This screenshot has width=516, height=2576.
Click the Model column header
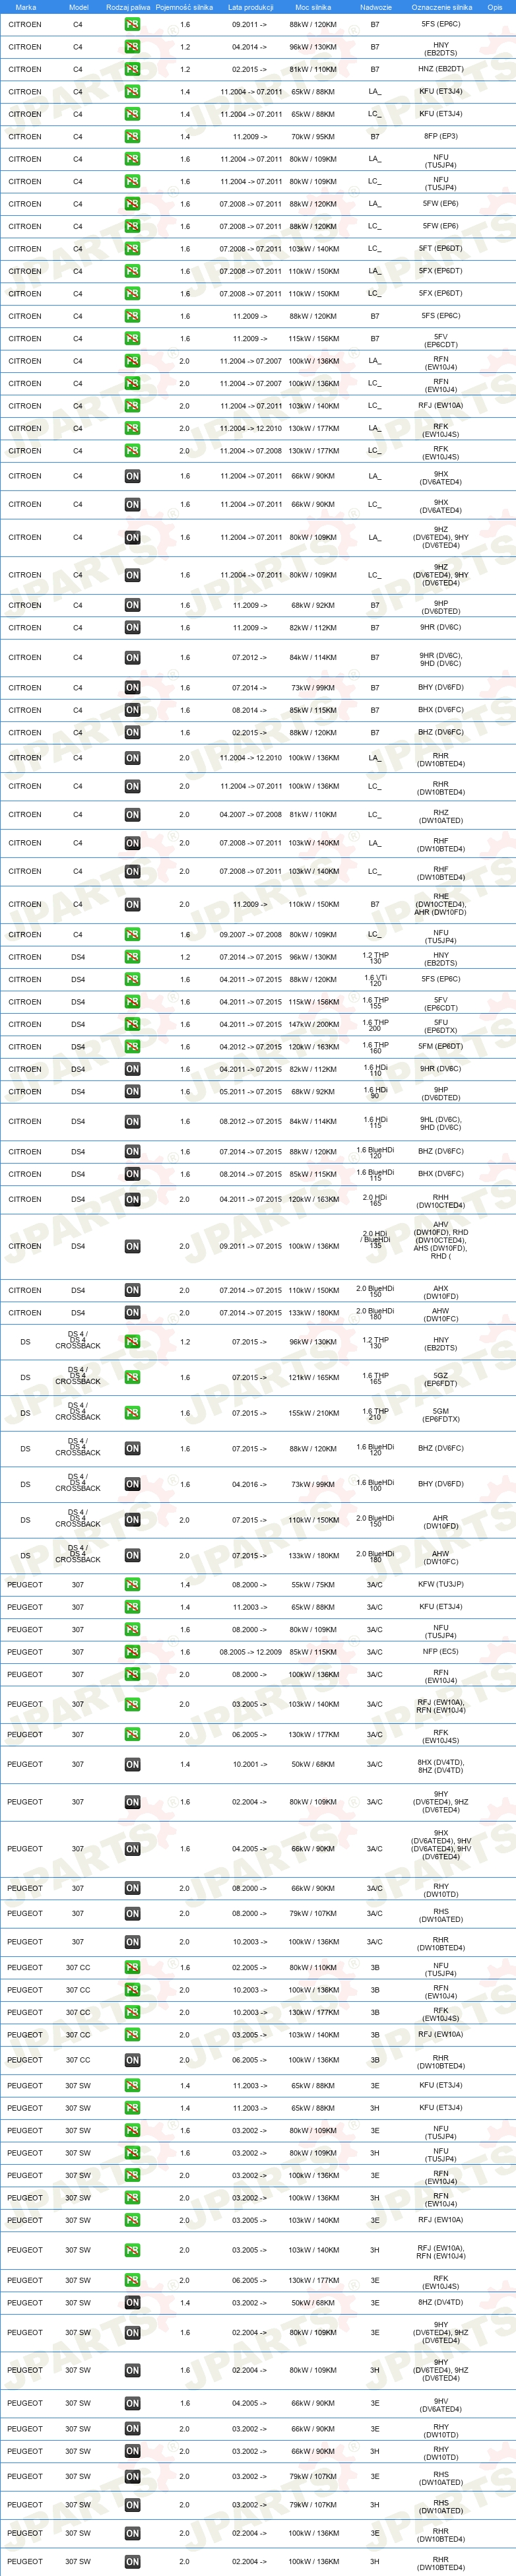78,7
